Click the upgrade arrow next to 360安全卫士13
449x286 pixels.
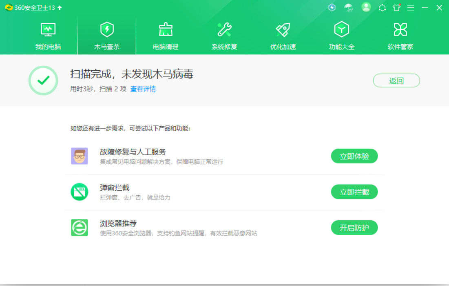point(60,8)
